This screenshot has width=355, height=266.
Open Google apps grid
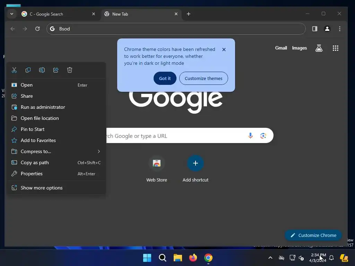click(x=336, y=48)
